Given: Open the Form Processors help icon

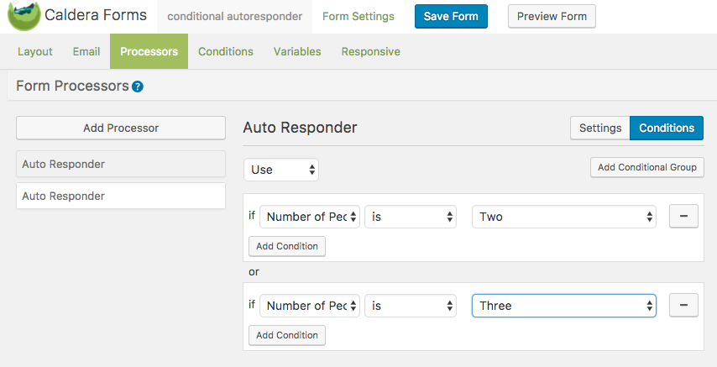Looking at the screenshot, I should coord(138,87).
